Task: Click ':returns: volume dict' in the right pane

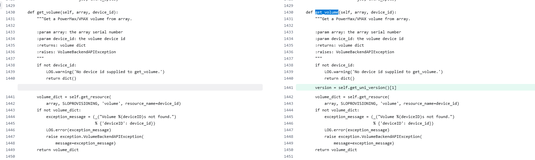Action: 339,45
